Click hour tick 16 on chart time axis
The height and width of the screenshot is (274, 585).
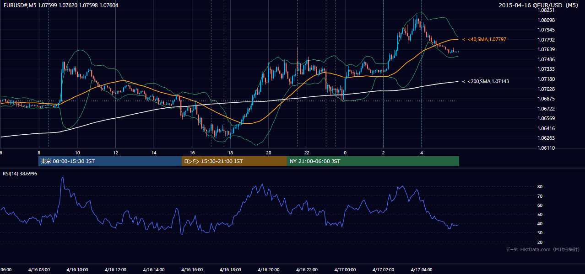tap(192, 153)
